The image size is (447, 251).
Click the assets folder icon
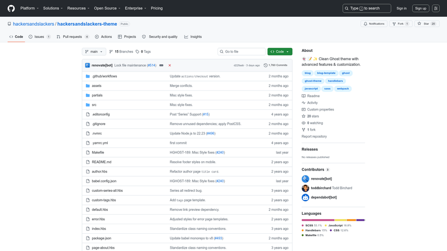(88, 86)
